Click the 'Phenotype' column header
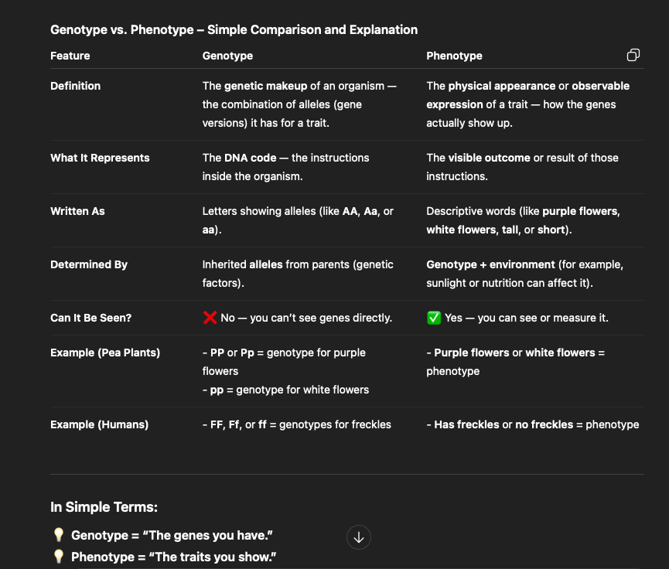Image resolution: width=669 pixels, height=569 pixels. point(454,56)
